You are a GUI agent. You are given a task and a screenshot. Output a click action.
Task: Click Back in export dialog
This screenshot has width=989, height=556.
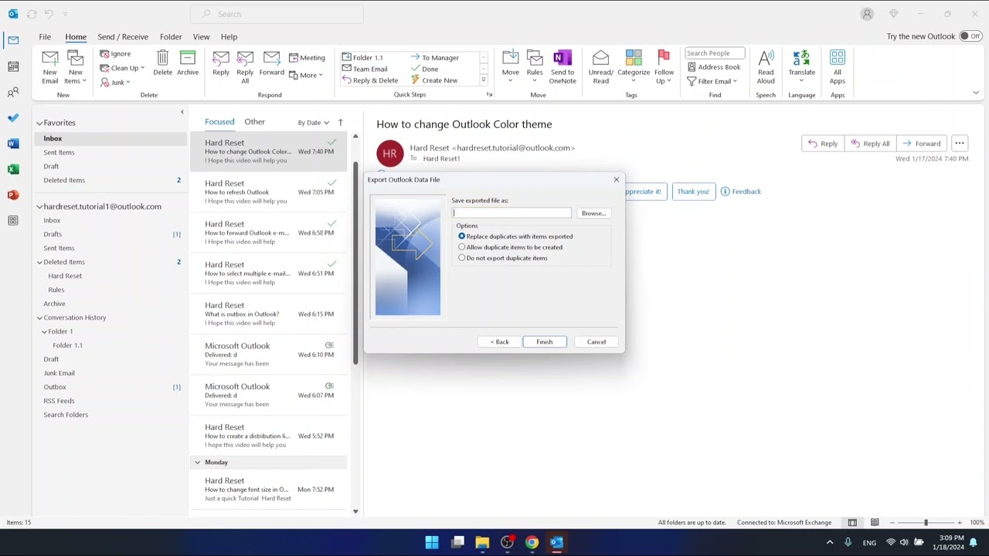[x=499, y=342]
